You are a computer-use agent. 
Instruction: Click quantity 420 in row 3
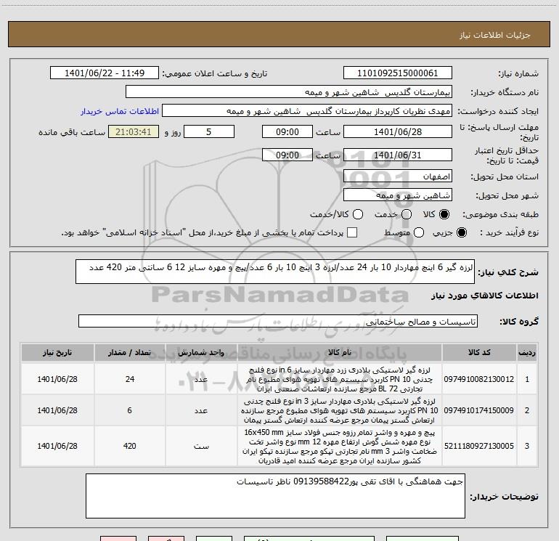130,446
